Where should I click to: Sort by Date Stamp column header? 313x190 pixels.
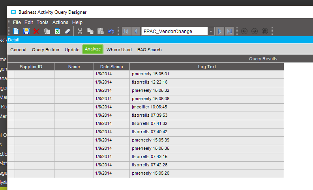tap(112, 67)
